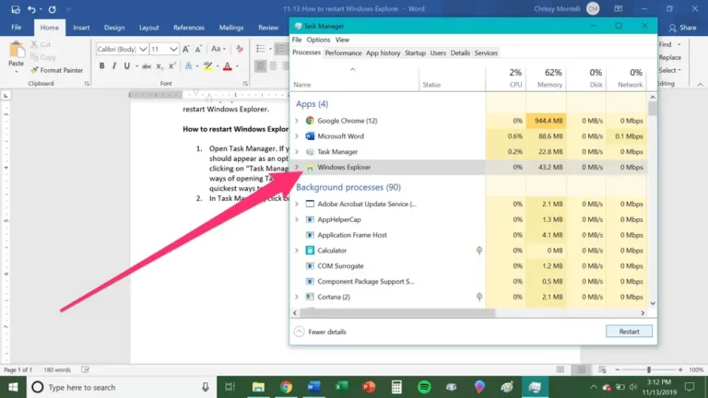The image size is (708, 398).
Task: Switch to Word's Design tab
Action: coord(114,28)
